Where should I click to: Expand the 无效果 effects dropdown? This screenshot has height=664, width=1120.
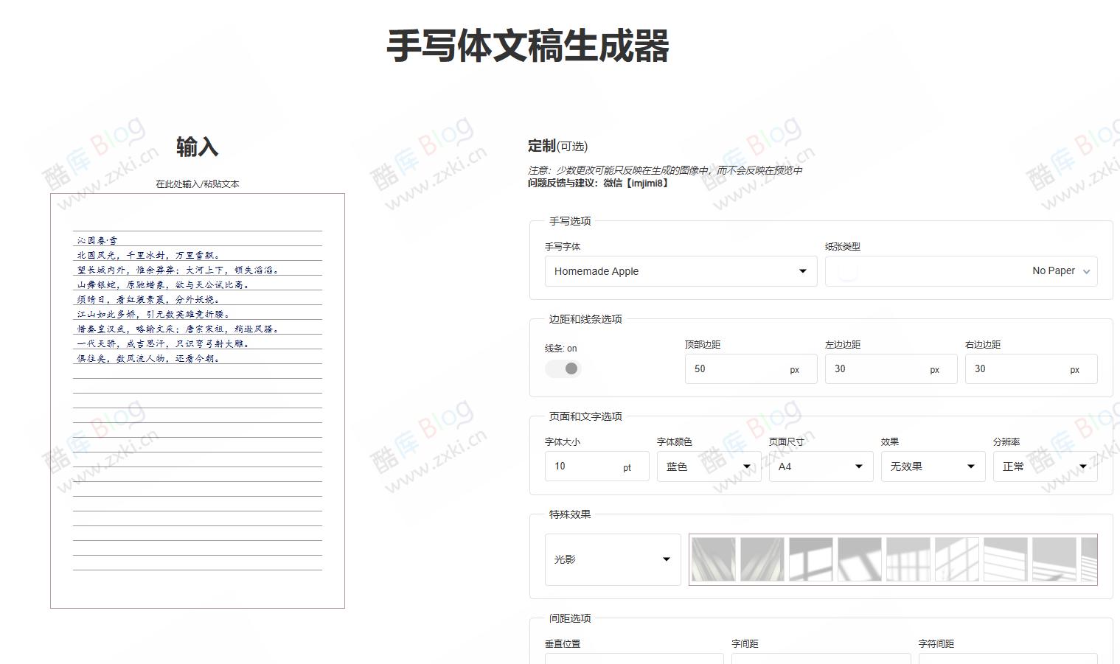tap(932, 466)
